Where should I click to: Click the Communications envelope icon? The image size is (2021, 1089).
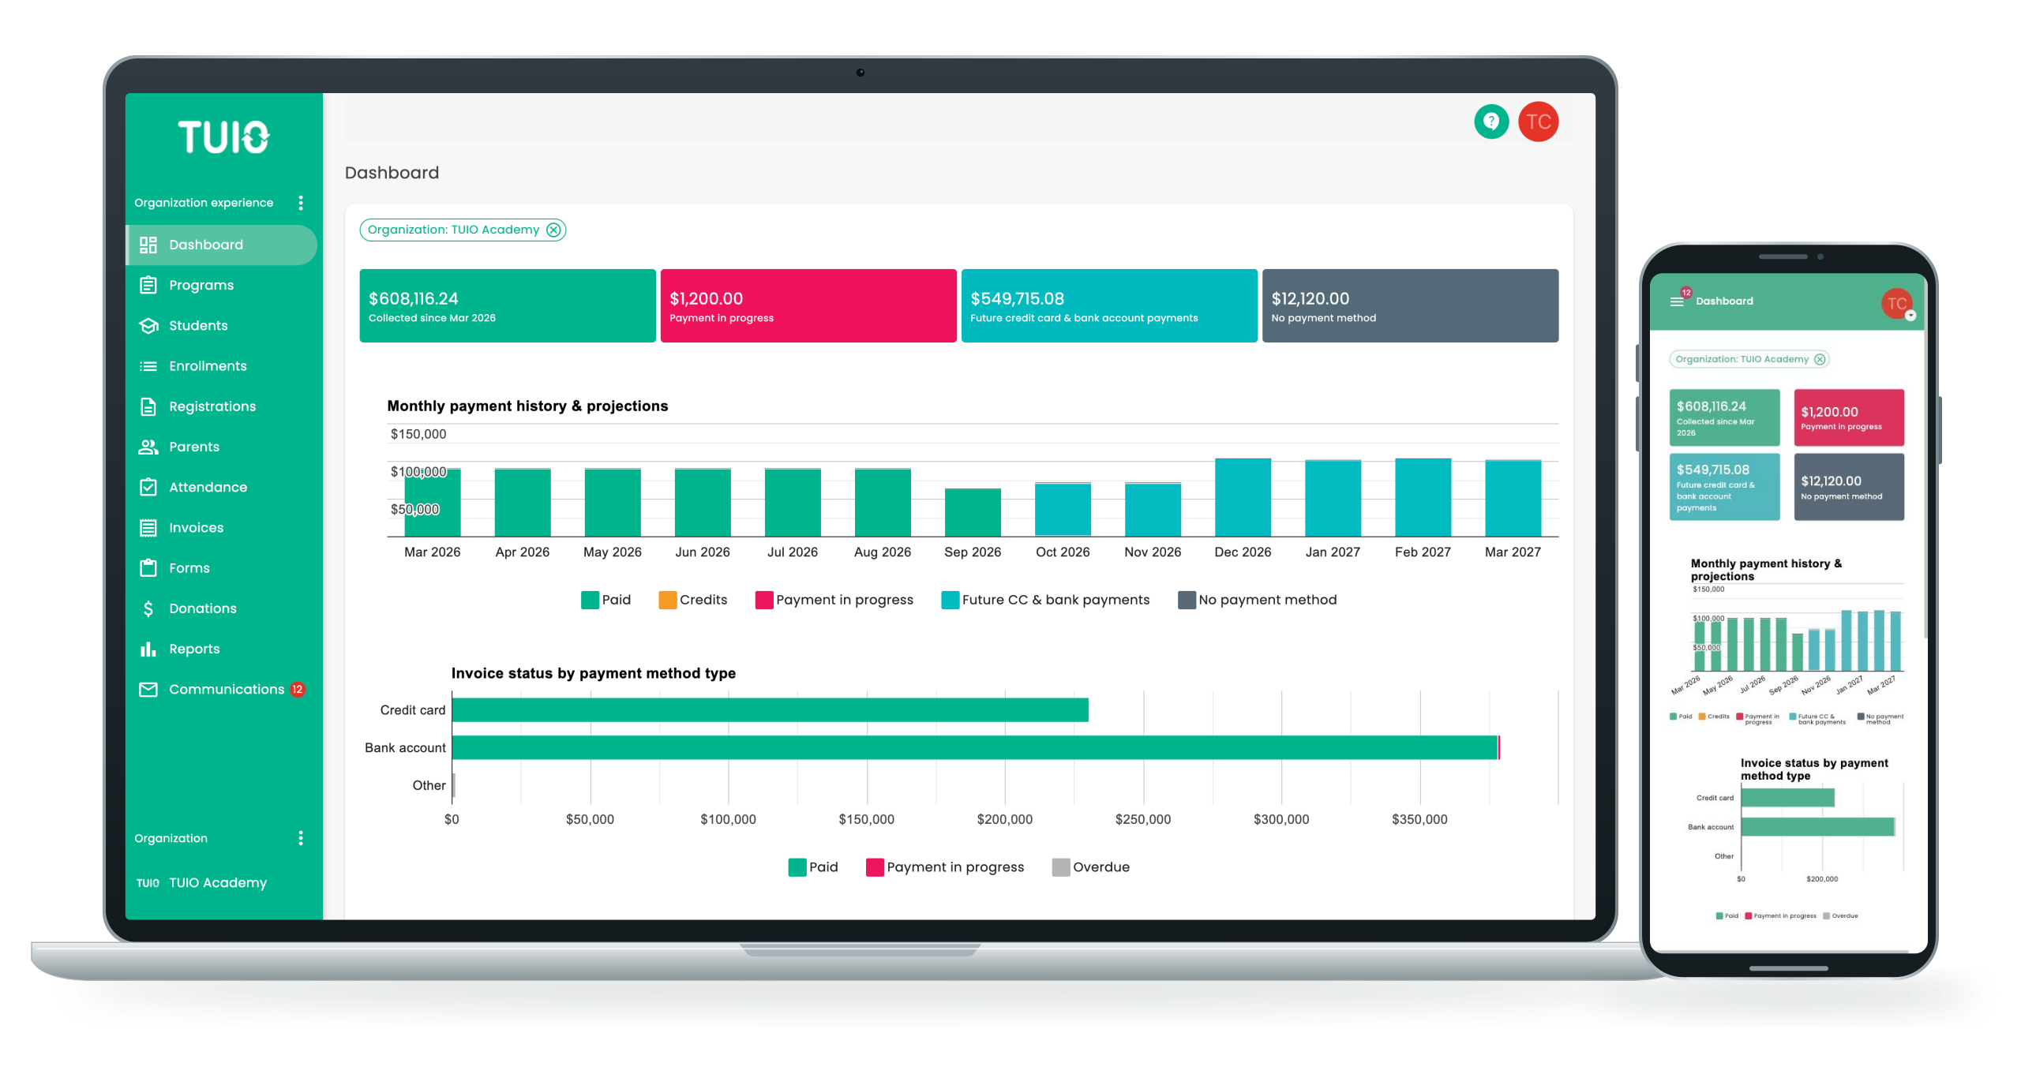(x=148, y=689)
